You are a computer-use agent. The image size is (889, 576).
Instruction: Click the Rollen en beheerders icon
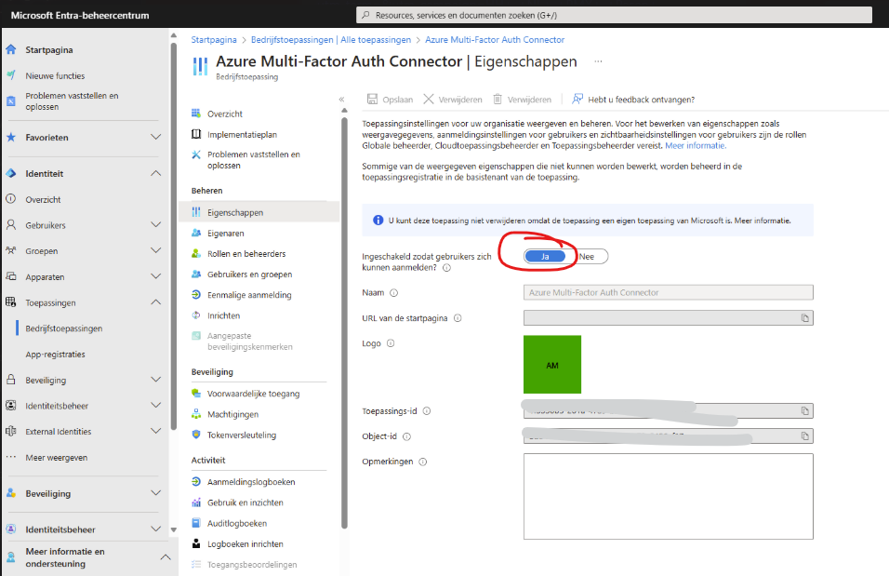196,254
